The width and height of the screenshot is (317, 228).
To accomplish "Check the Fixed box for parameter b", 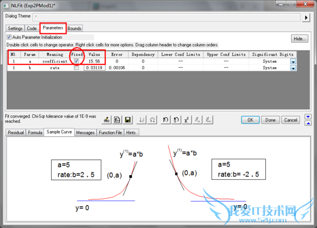I will pyautogui.click(x=76, y=68).
